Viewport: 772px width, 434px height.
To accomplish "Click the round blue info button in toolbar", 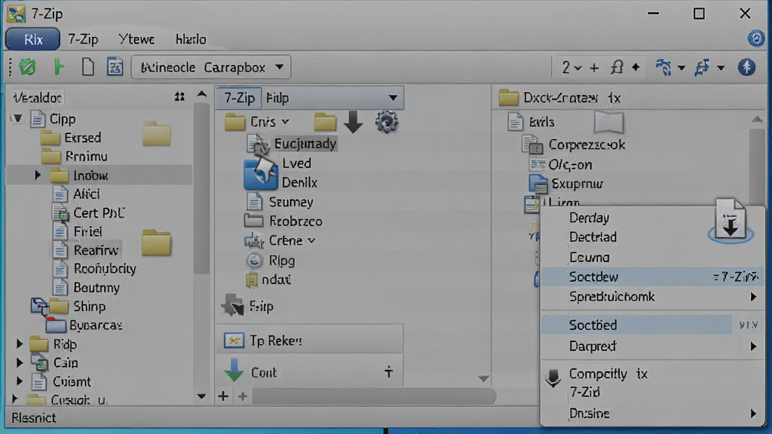I will click(x=746, y=67).
